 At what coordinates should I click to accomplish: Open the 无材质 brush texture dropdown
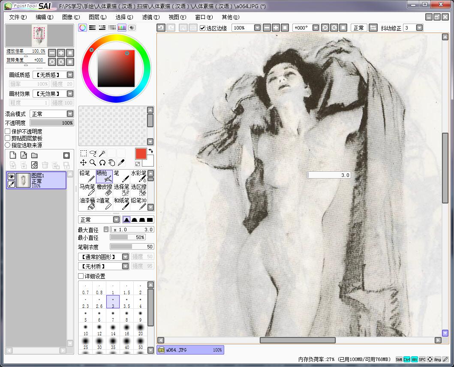(x=125, y=266)
